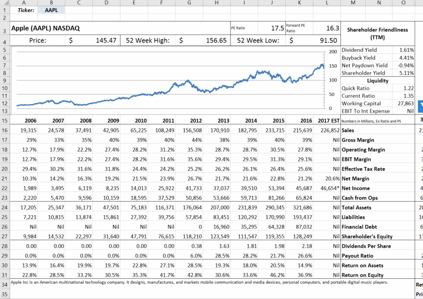Select row 1 header
423x299 pixels.
pos(5,10)
